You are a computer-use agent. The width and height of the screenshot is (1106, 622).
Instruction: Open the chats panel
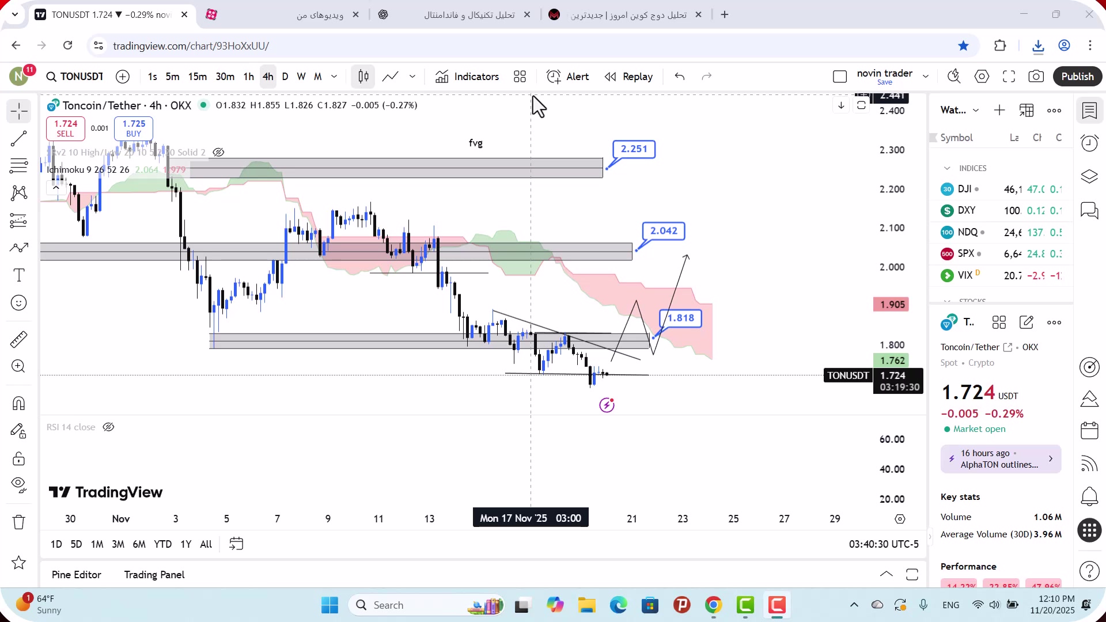pos(1089,210)
